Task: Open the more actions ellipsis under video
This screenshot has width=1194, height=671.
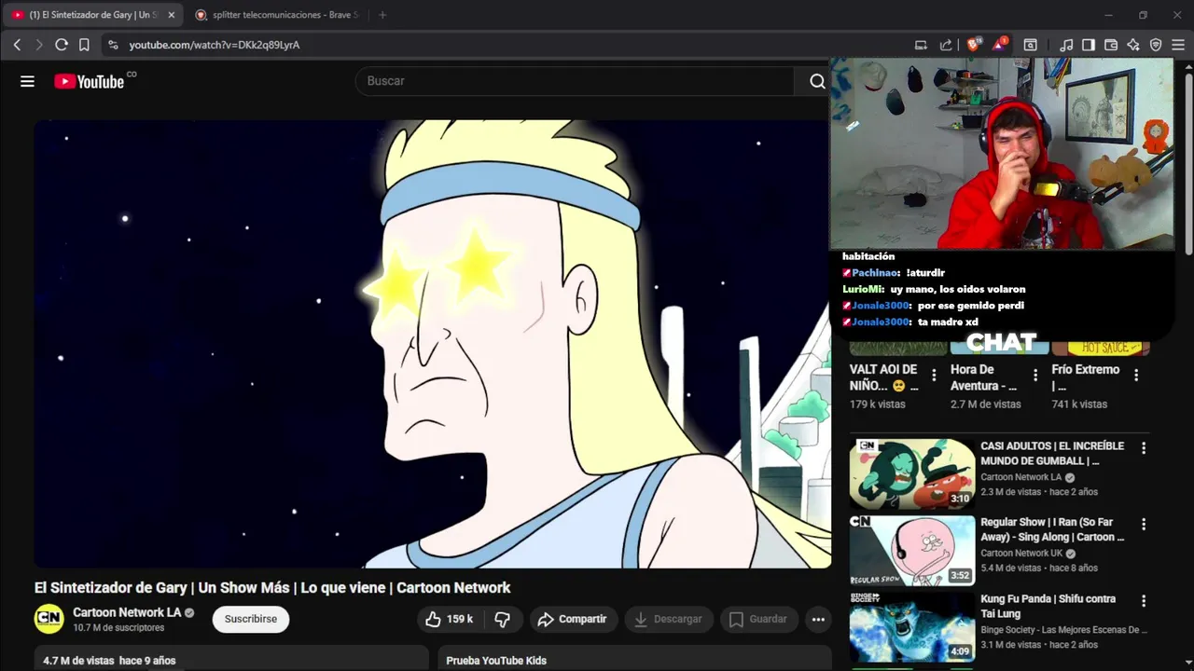Action: point(818,619)
